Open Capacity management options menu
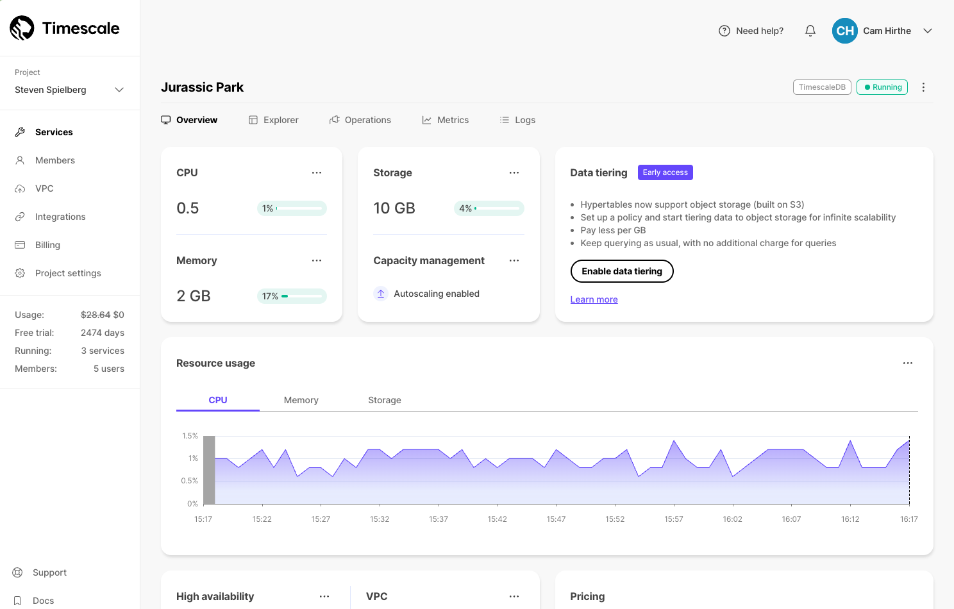 514,260
